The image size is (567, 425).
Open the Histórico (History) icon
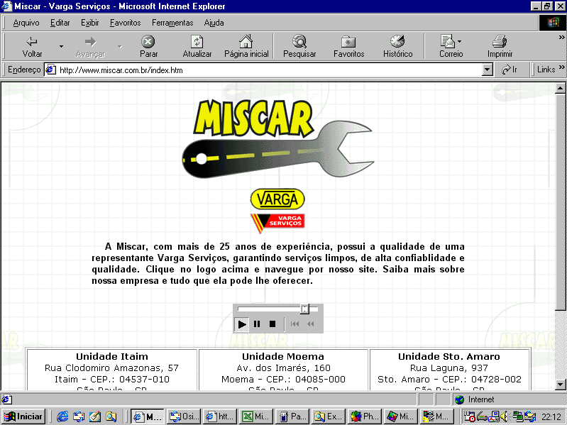coord(397,42)
